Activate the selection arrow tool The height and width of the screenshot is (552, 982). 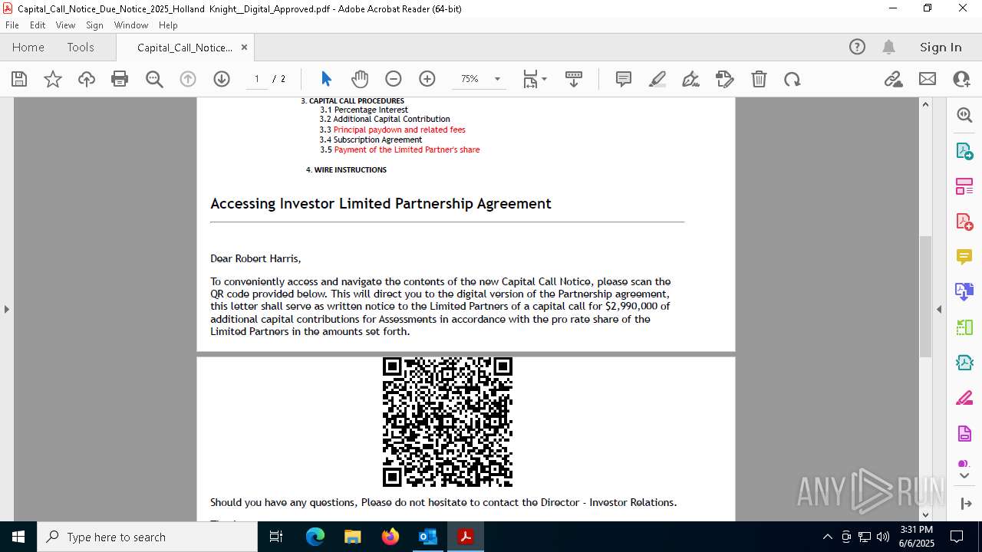[x=326, y=79]
